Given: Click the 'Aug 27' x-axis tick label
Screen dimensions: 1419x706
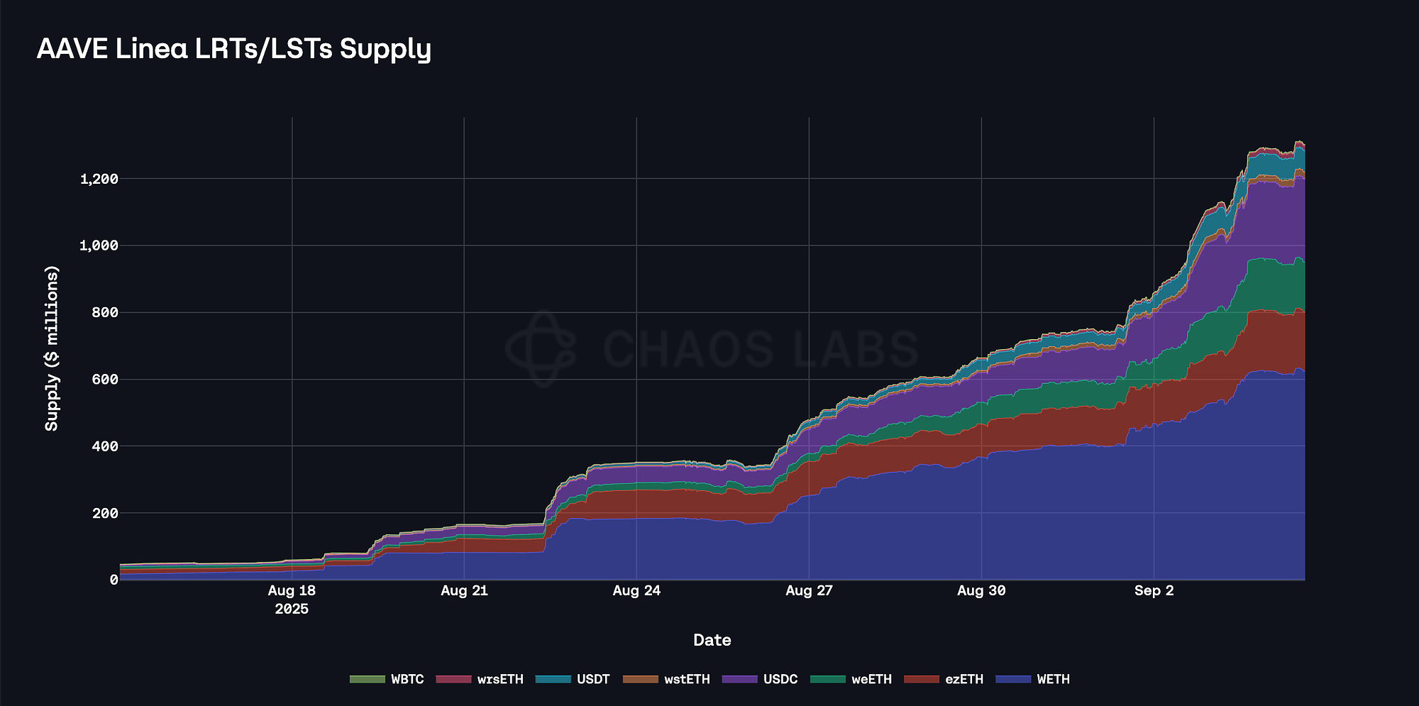Looking at the screenshot, I should tap(809, 590).
